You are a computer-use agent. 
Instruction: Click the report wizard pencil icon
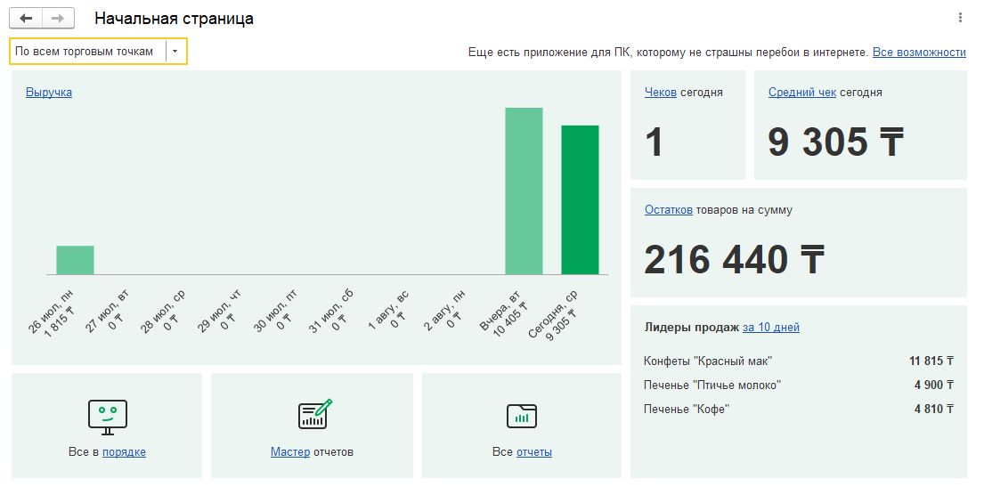pyautogui.click(x=313, y=415)
